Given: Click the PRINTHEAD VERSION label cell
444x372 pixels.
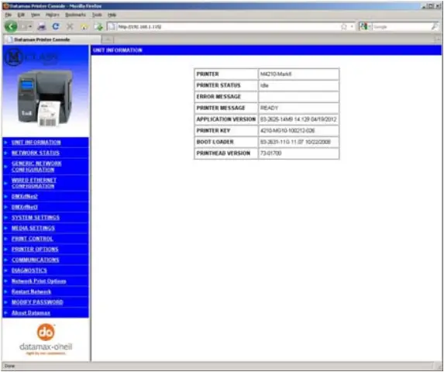Looking at the screenshot, I should pyautogui.click(x=226, y=153).
